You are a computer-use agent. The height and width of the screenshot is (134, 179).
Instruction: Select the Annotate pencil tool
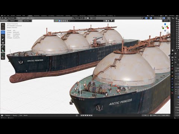(3, 47)
